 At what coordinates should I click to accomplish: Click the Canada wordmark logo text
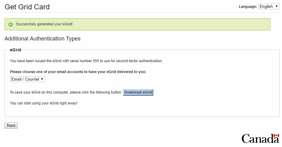258,139
